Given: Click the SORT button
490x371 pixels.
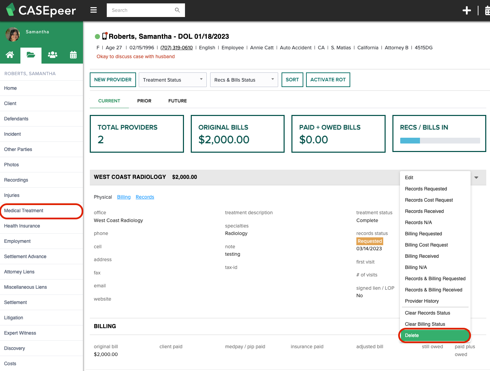Looking at the screenshot, I should pyautogui.click(x=292, y=80).
